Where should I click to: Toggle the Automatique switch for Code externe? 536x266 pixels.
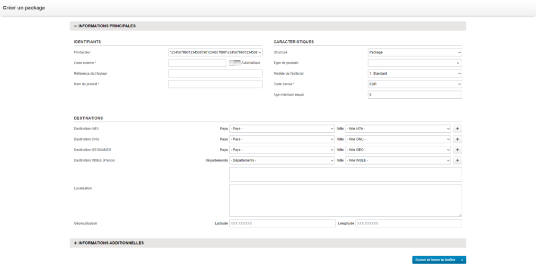[234, 63]
